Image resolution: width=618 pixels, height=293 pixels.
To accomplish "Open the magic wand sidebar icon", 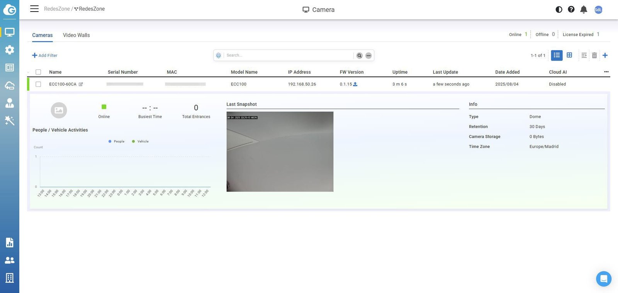I will pyautogui.click(x=9, y=120).
